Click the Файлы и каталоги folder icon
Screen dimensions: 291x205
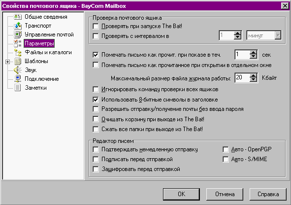coord(18,52)
